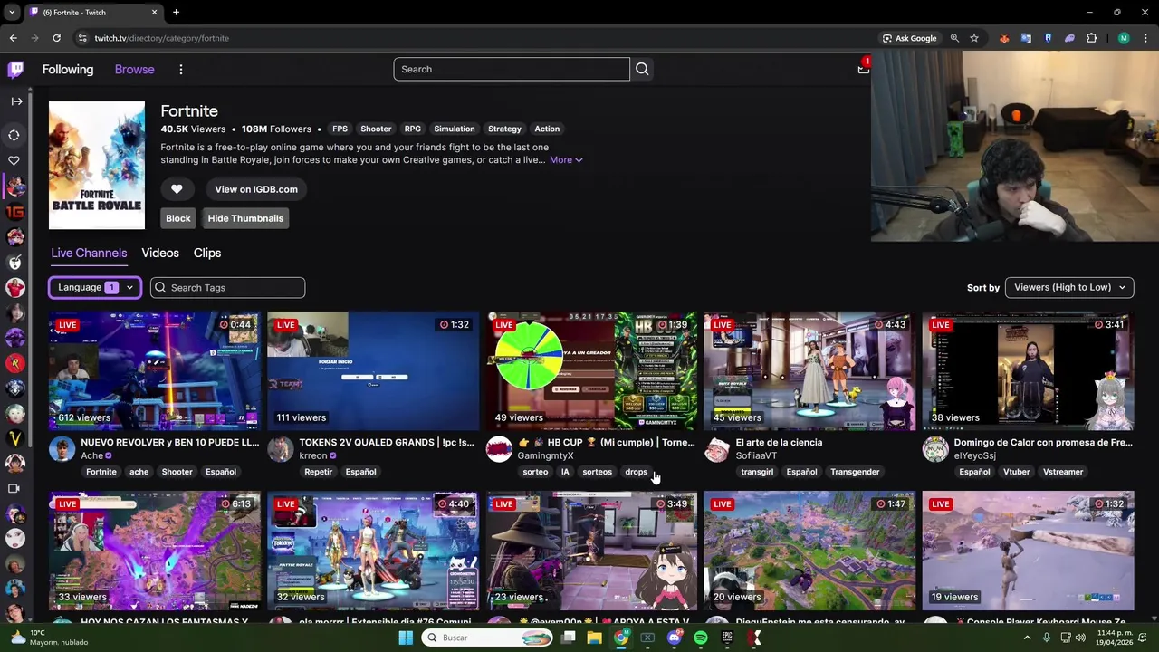
Task: Open the Shooter category tag under title
Action: [x=376, y=129]
